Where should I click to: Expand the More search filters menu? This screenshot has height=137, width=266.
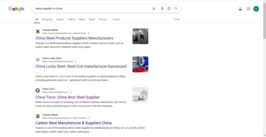pyautogui.click(x=115, y=19)
